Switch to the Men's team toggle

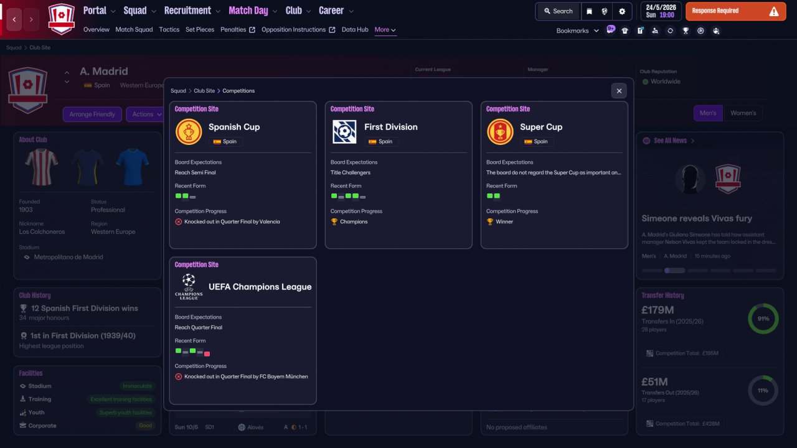click(708, 113)
